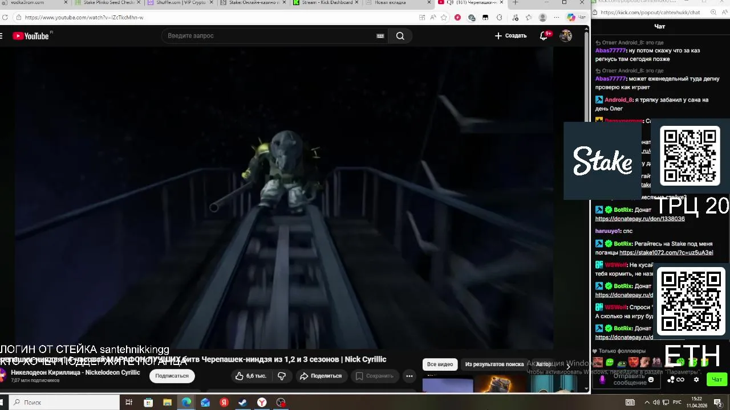
Task: Open a new browser tab with plus
Action: coord(515,3)
